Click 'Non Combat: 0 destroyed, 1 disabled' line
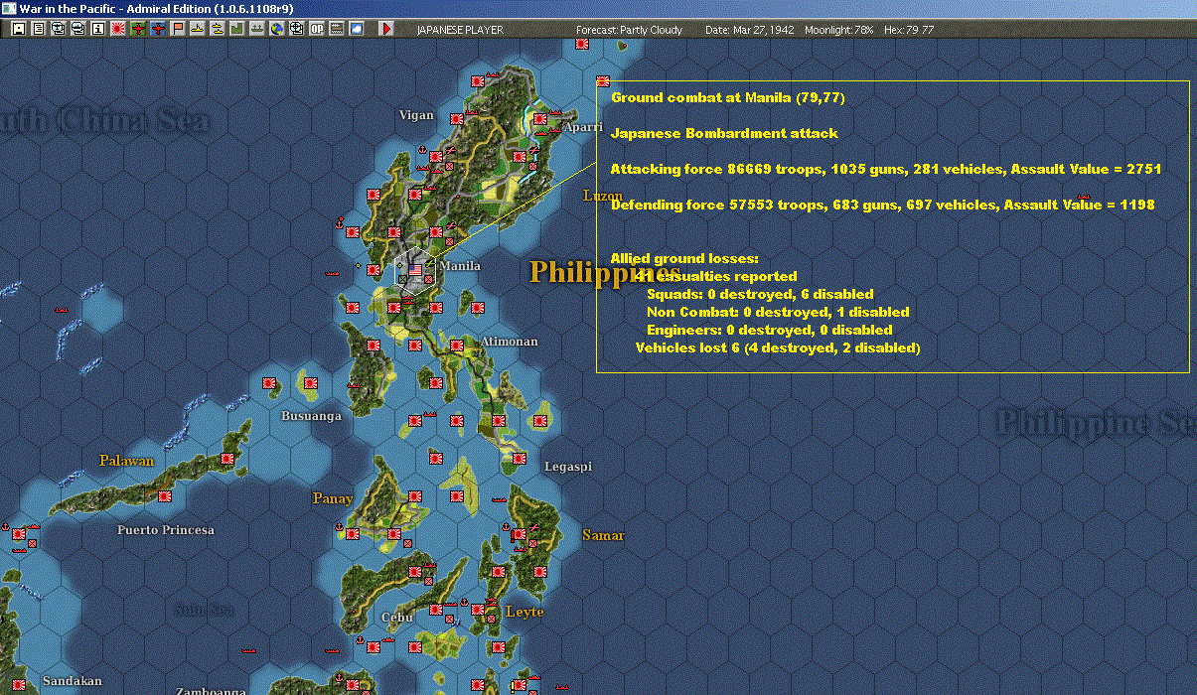This screenshot has width=1197, height=695. pyautogui.click(x=778, y=312)
